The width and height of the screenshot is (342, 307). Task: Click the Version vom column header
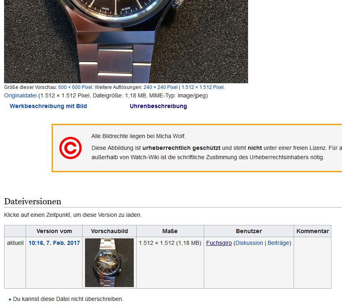pyautogui.click(x=54, y=231)
